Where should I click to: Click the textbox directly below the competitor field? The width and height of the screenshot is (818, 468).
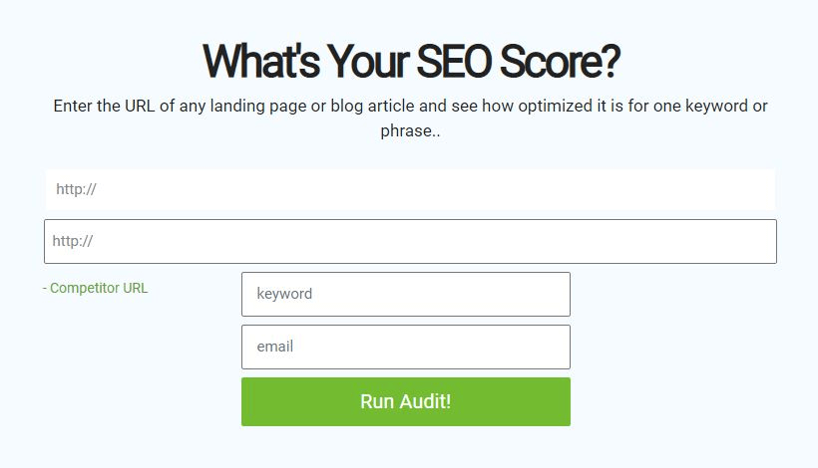coord(405,294)
